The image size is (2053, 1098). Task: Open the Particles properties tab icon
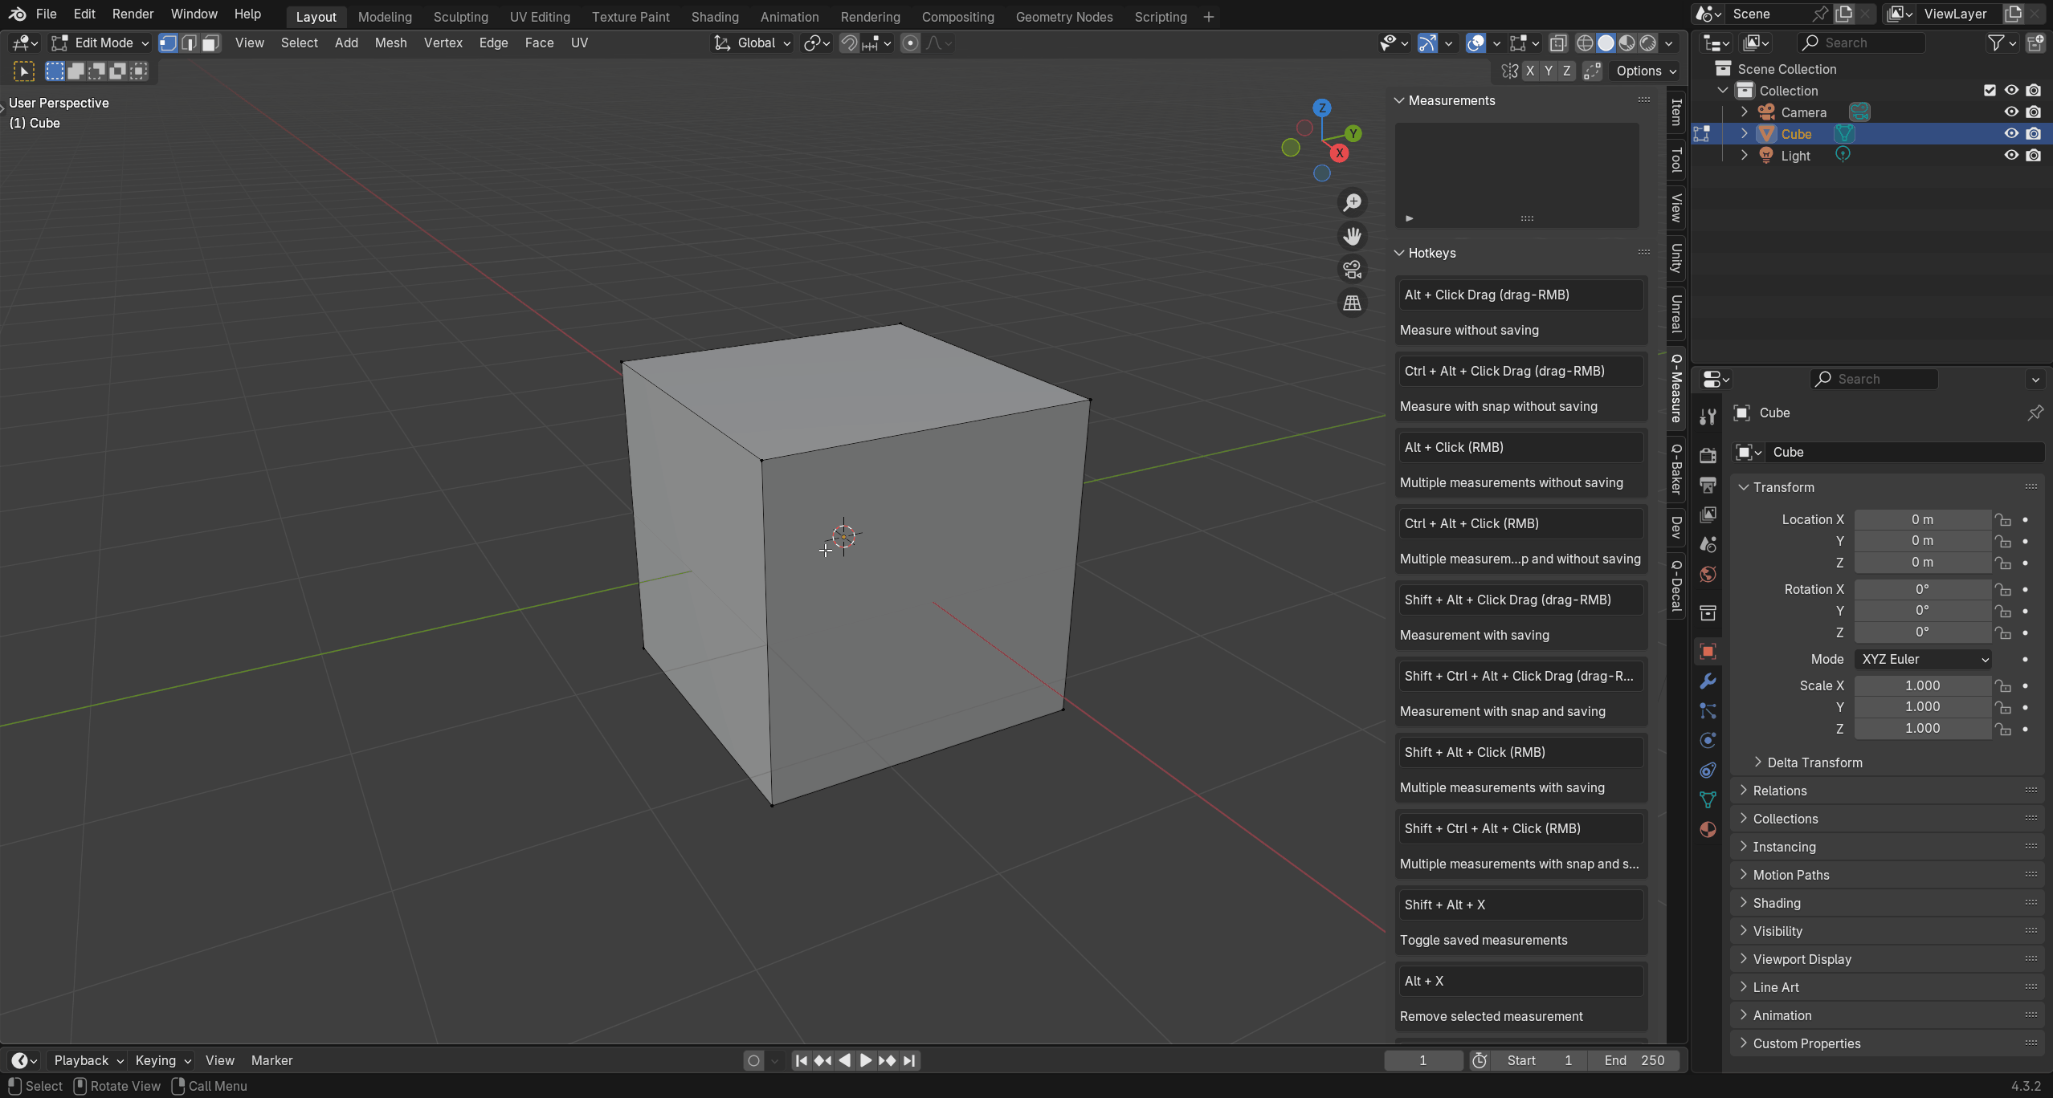click(1708, 710)
